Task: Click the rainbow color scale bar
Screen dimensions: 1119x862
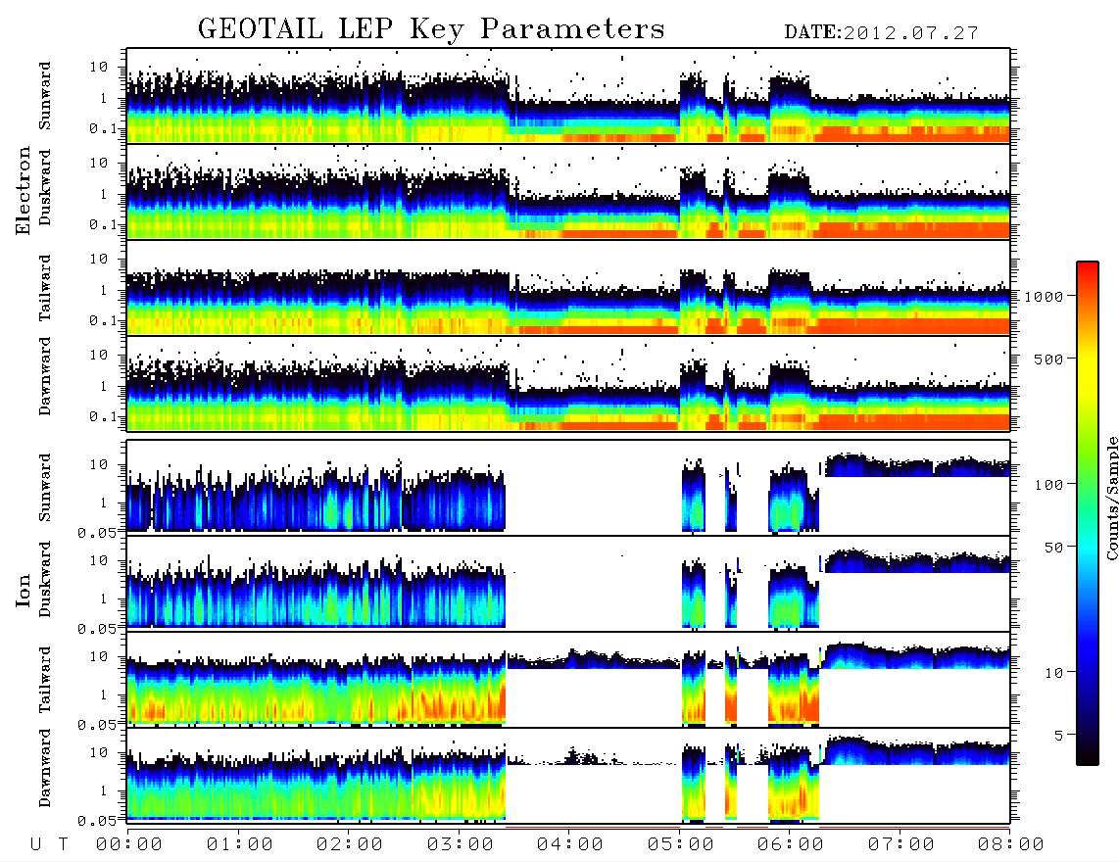Action: point(1088,513)
